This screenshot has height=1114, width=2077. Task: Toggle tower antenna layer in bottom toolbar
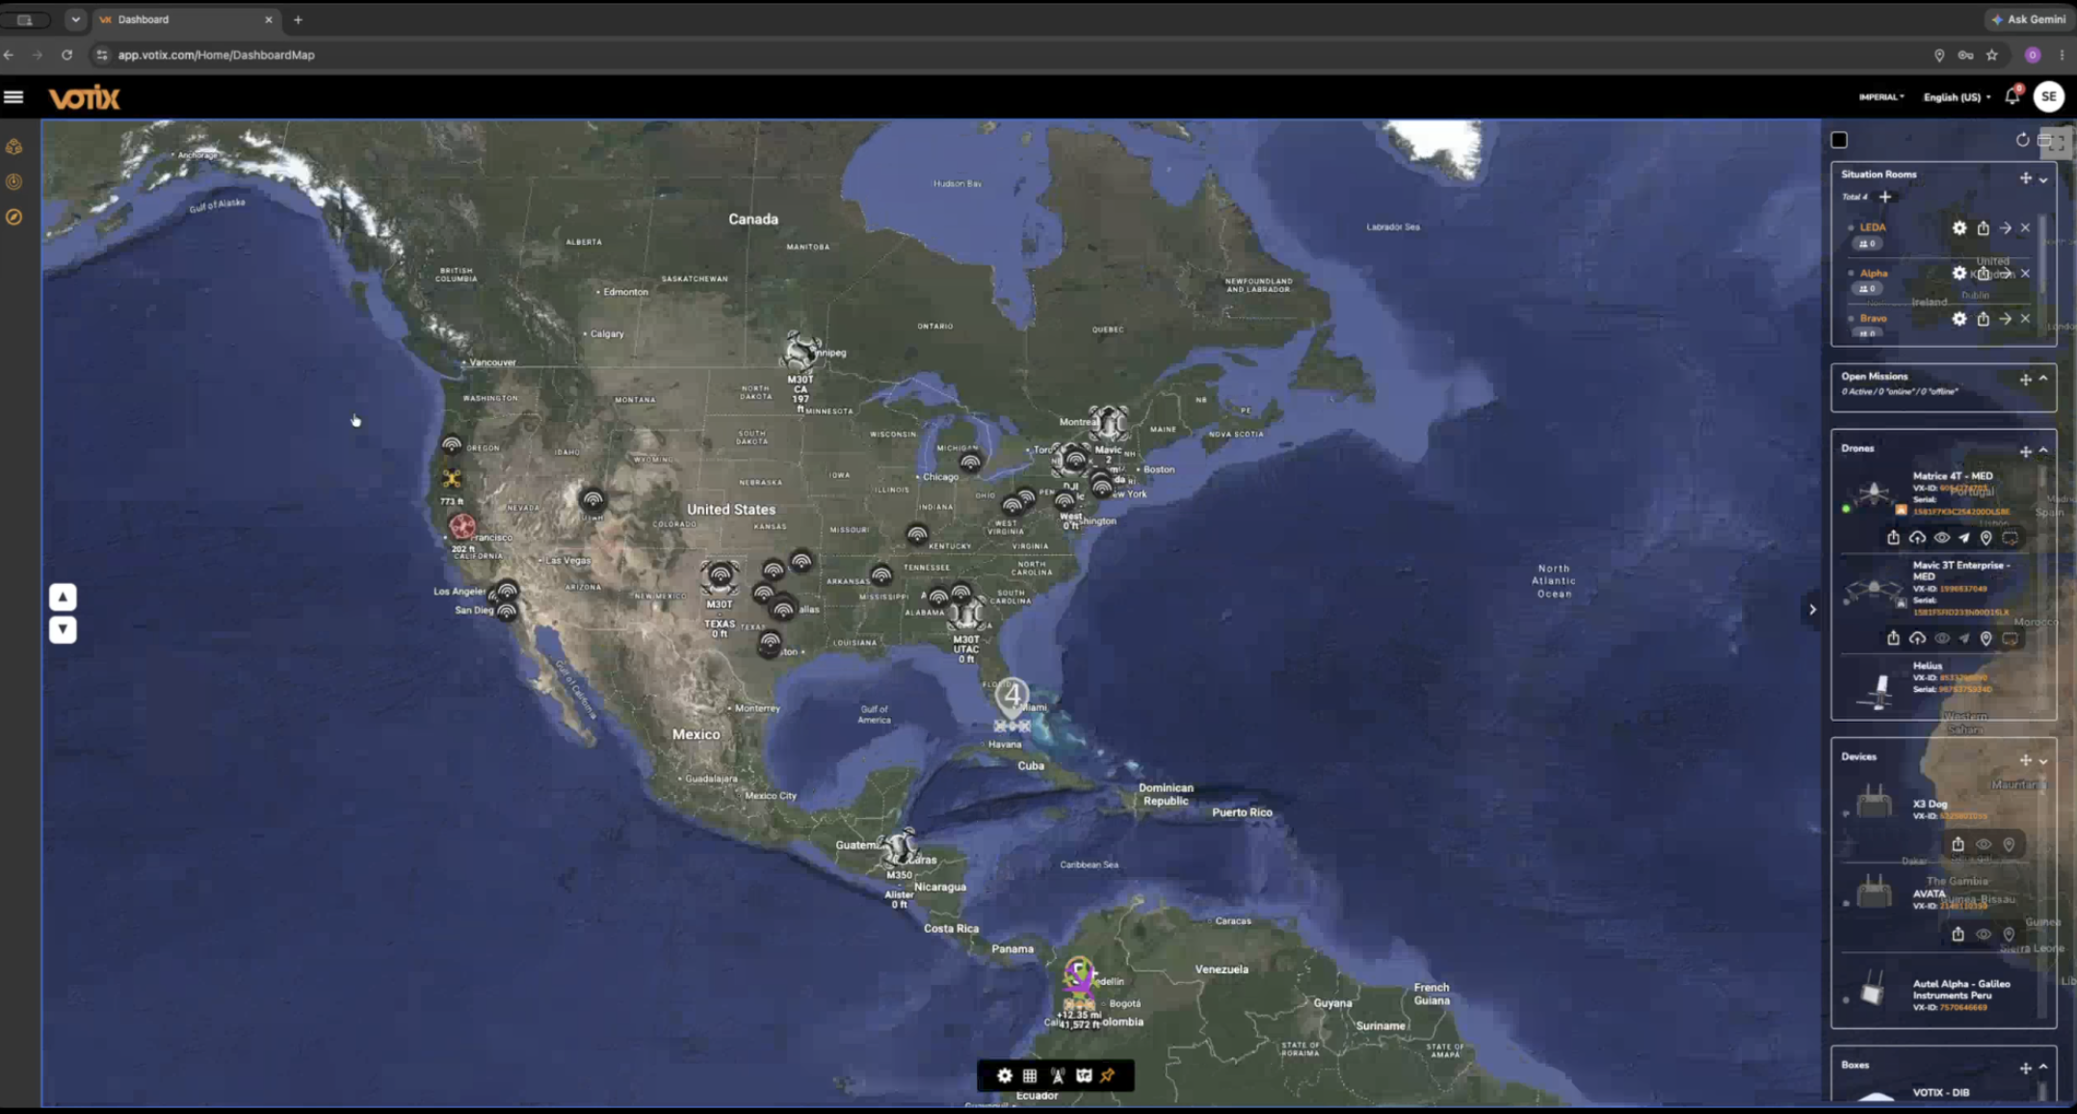1058,1076
